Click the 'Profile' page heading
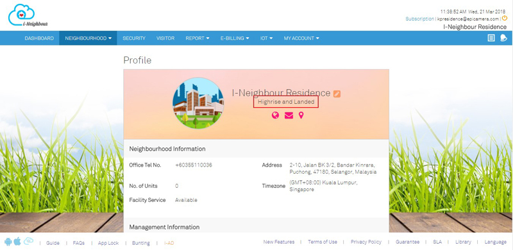The image size is (513, 250). (137, 60)
